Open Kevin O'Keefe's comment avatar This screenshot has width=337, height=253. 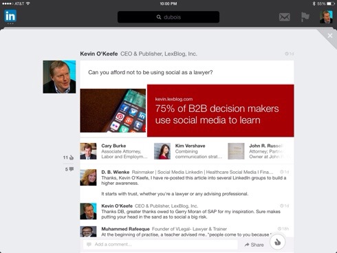tap(88, 211)
